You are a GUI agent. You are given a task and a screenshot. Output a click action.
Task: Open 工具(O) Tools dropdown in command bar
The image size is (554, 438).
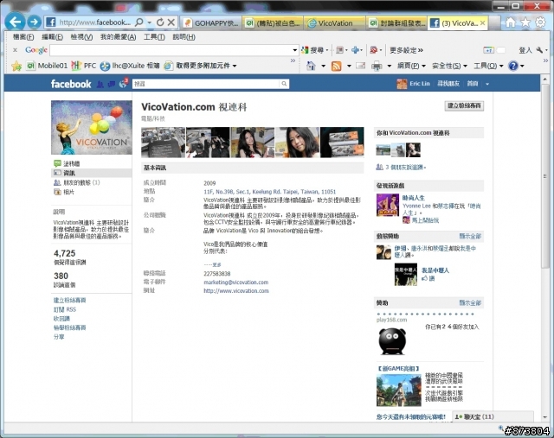pos(488,66)
